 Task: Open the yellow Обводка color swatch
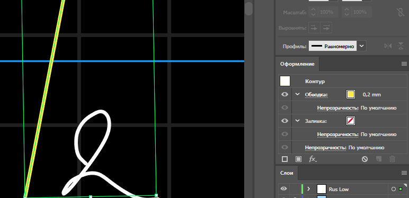[x=351, y=94]
